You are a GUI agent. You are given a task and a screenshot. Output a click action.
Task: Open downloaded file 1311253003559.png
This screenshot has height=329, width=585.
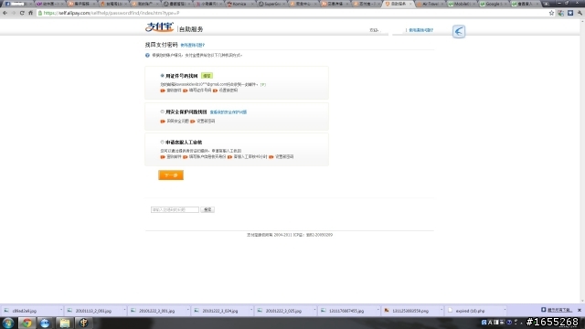(x=410, y=311)
